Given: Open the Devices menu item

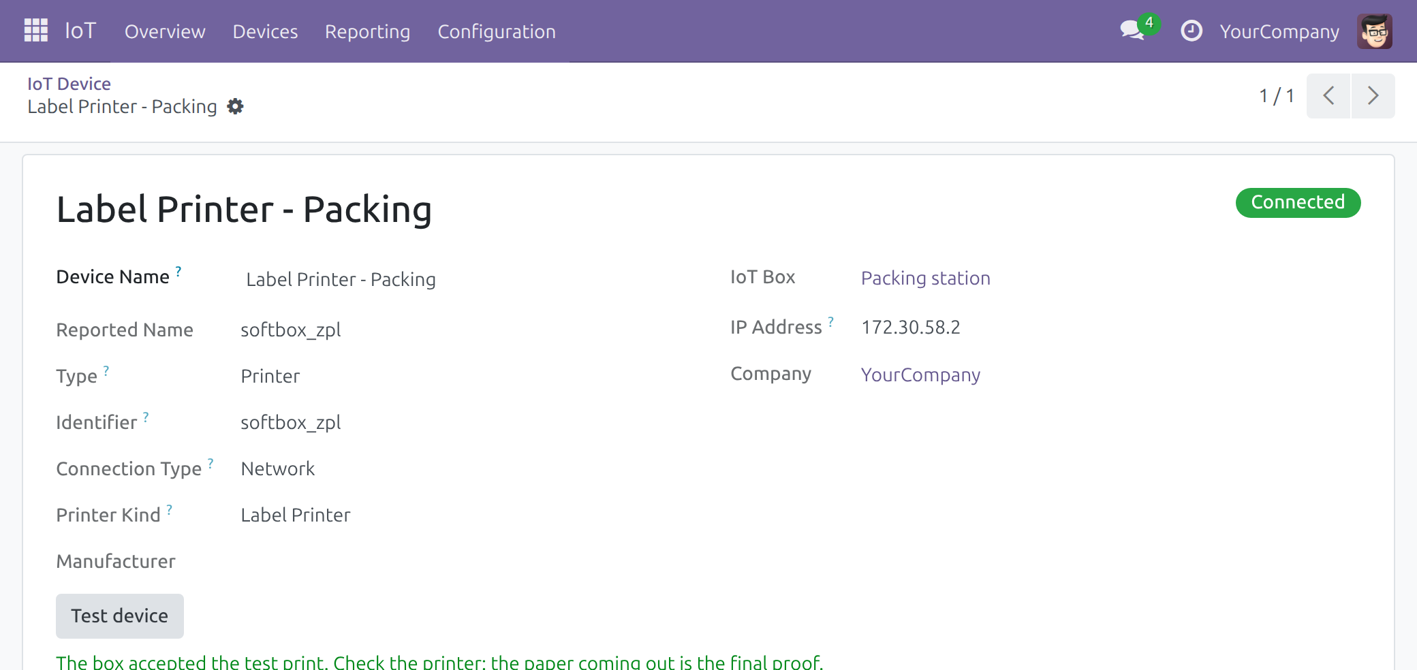Looking at the screenshot, I should [265, 31].
